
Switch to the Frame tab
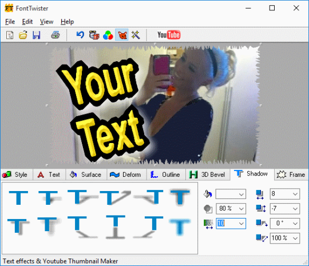coord(291,174)
